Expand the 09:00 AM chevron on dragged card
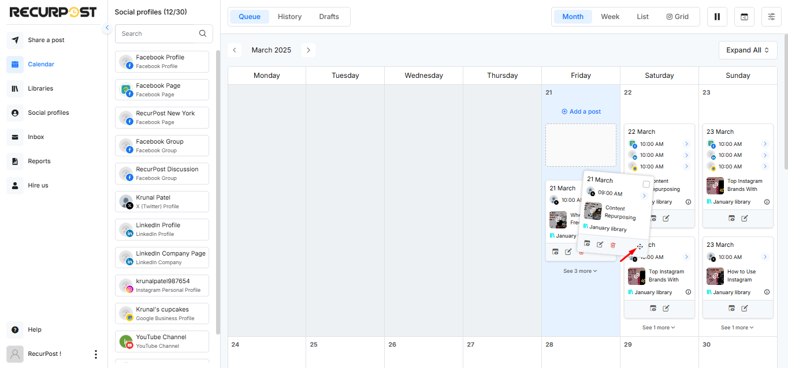Viewport: 788px width, 368px height. [x=644, y=196]
